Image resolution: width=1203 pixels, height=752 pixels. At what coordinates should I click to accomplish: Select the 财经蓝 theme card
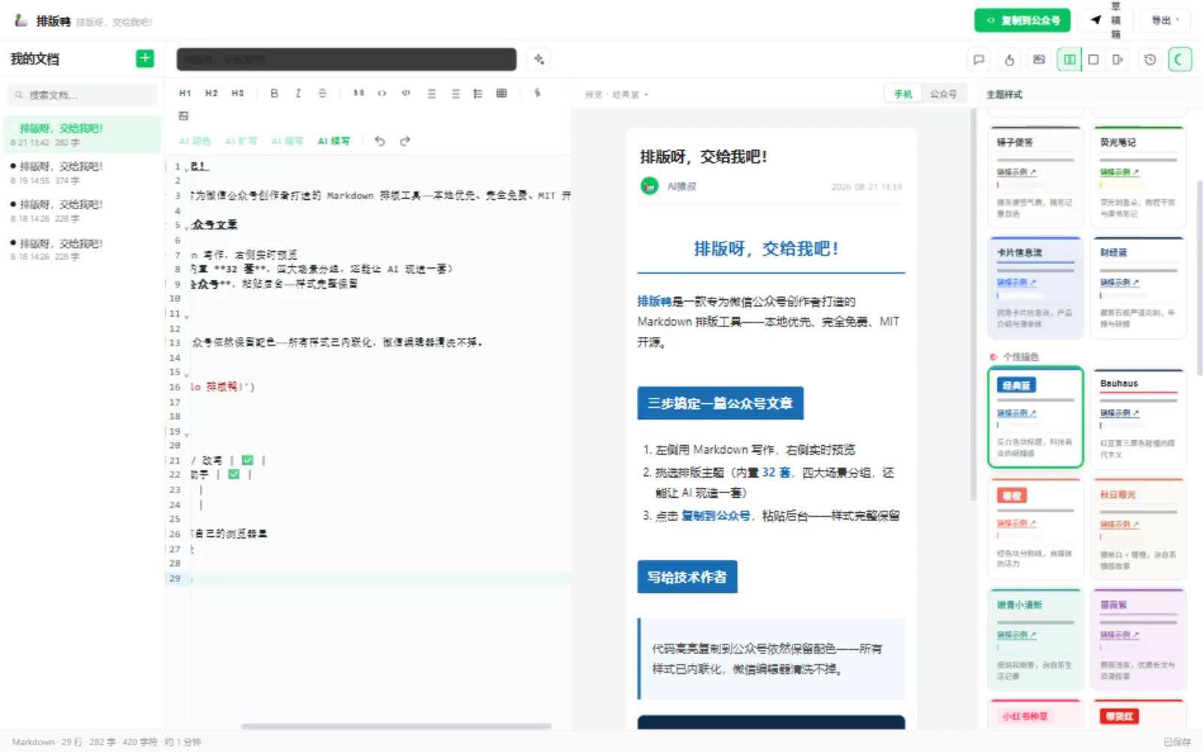(x=1138, y=287)
